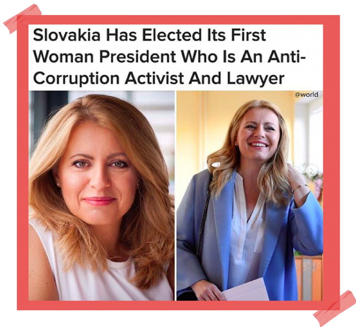Click the word "Woman" in the headline
The height and width of the screenshot is (327, 356).
[63, 57]
